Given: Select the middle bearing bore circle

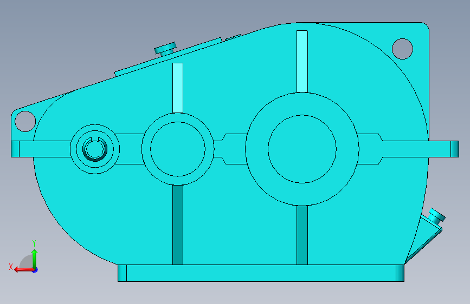Looking at the screenshot, I should (178, 149).
